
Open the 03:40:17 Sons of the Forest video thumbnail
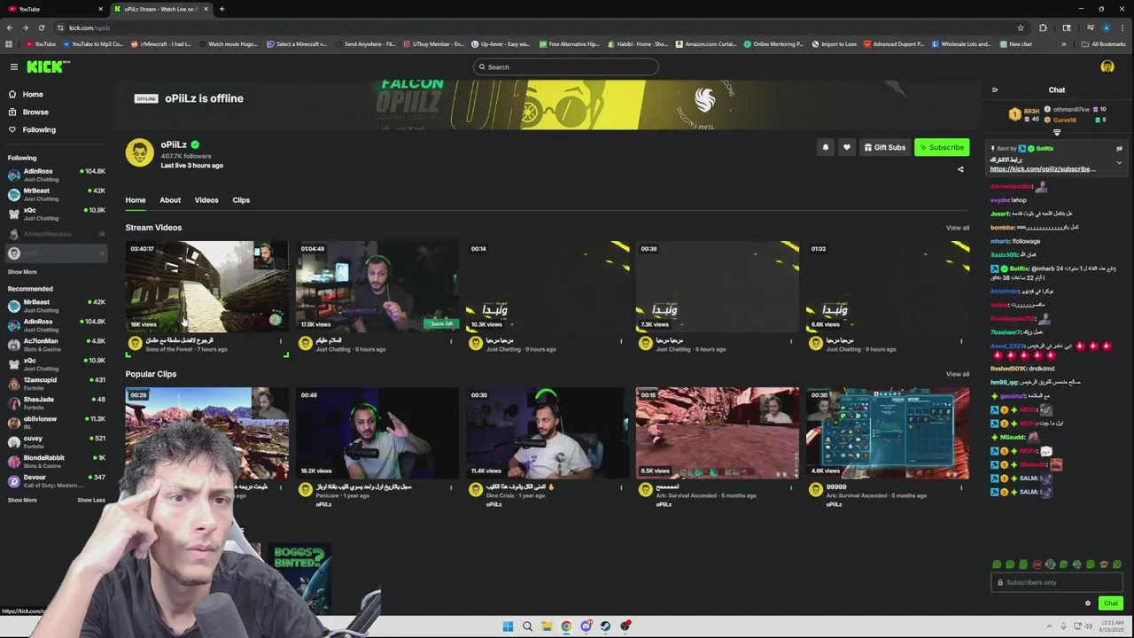(x=206, y=286)
